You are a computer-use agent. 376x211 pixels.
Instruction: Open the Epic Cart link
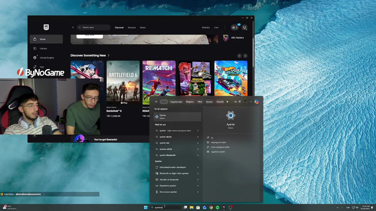point(216,28)
